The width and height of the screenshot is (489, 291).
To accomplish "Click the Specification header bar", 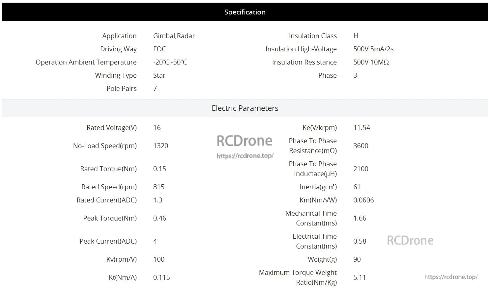I will click(x=244, y=12).
